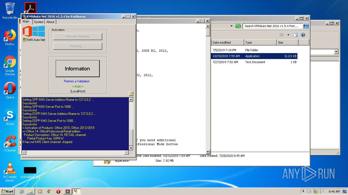The image size is (348, 195).
Task: Click the network tray icon
Action: pyautogui.click(x=316, y=191)
